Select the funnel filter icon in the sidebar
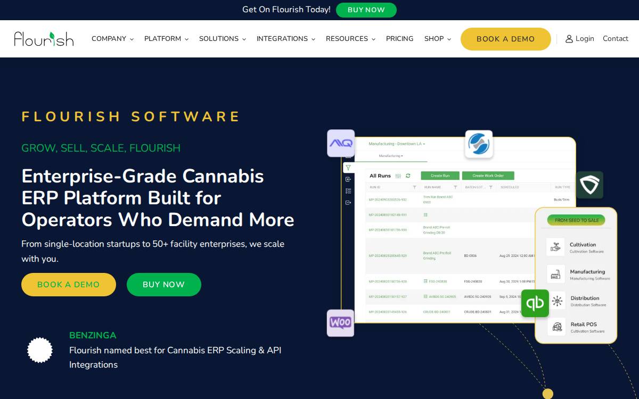 [x=348, y=168]
